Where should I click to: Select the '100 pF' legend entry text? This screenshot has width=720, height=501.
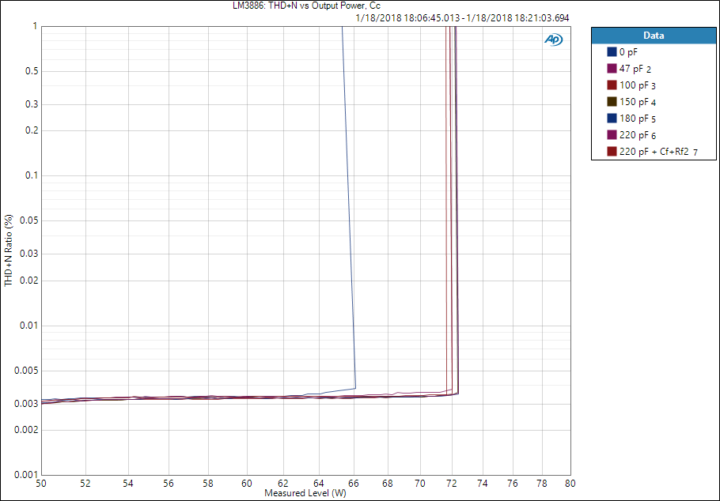point(638,85)
